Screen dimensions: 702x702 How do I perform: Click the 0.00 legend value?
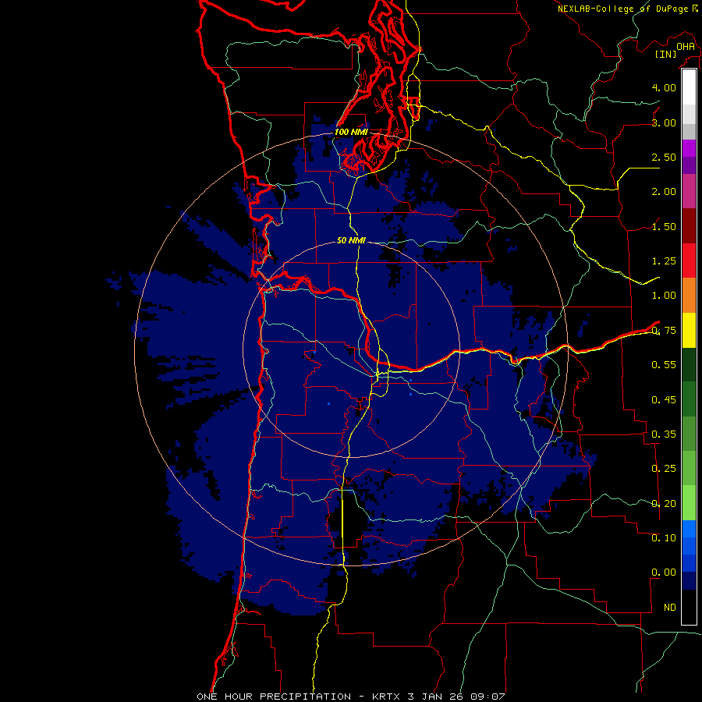(x=664, y=573)
